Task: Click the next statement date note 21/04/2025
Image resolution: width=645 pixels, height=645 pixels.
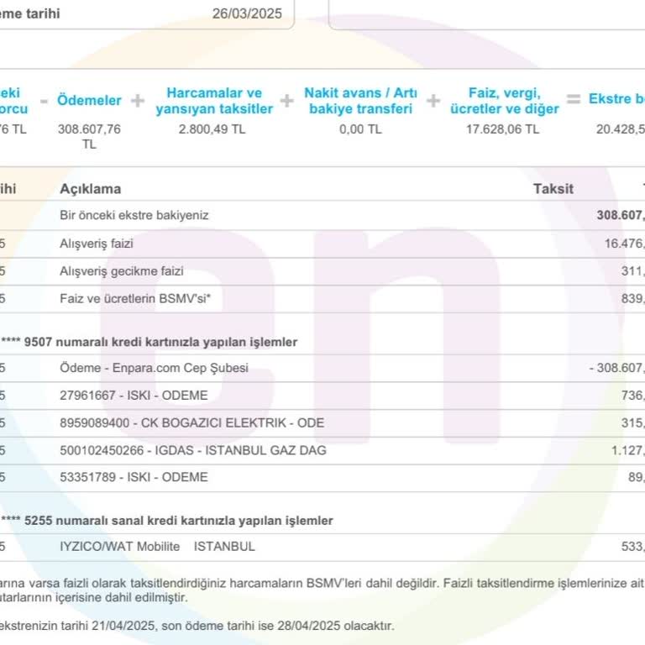Action: (x=197, y=626)
